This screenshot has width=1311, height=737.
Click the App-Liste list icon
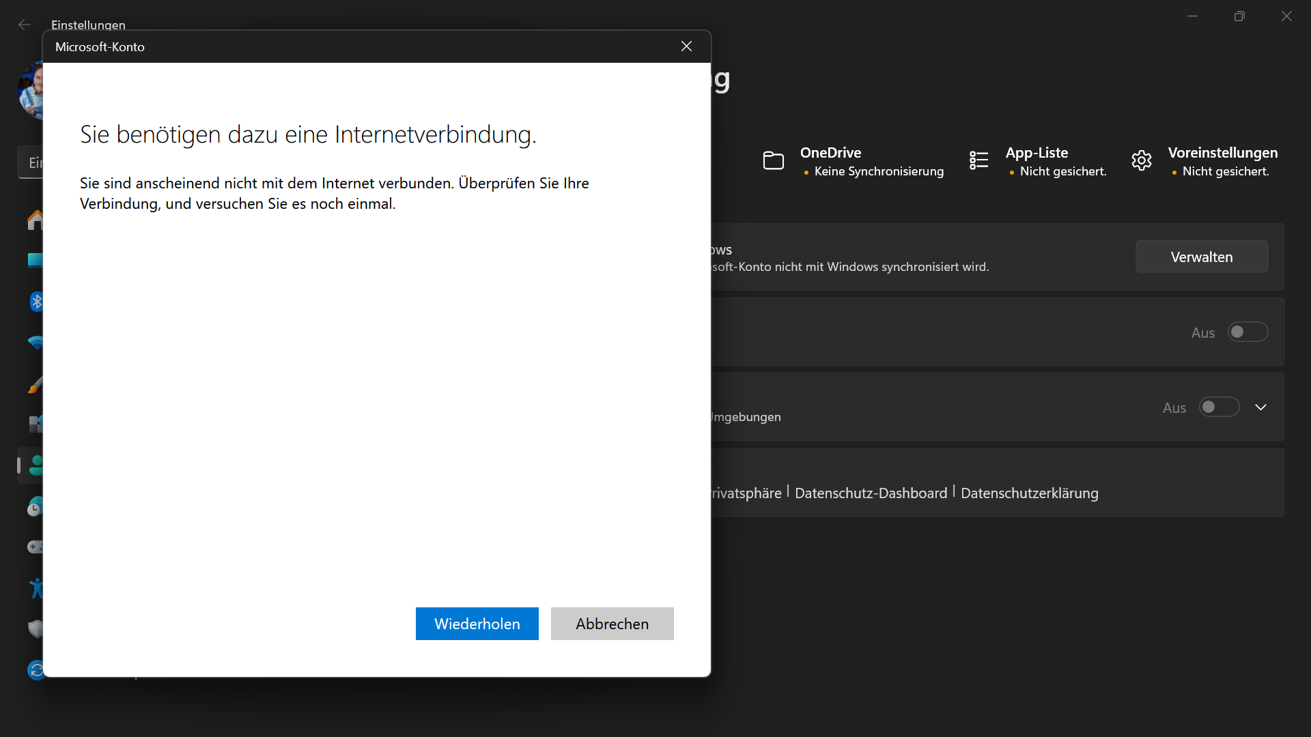(978, 160)
